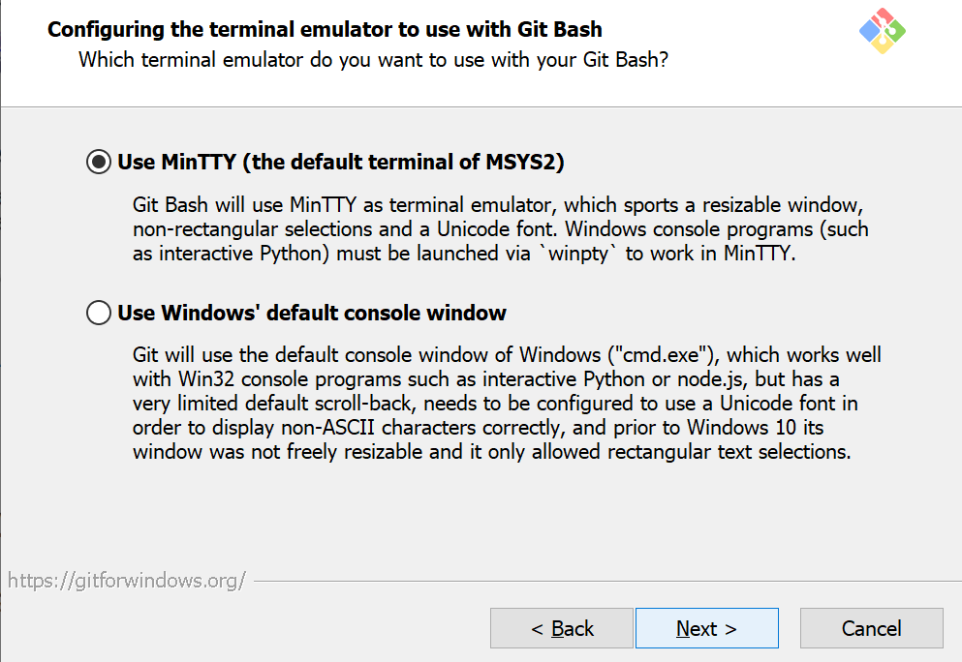Click the "Configuring the terminal emulator" heading
The width and height of the screenshot is (962, 662).
(325, 30)
